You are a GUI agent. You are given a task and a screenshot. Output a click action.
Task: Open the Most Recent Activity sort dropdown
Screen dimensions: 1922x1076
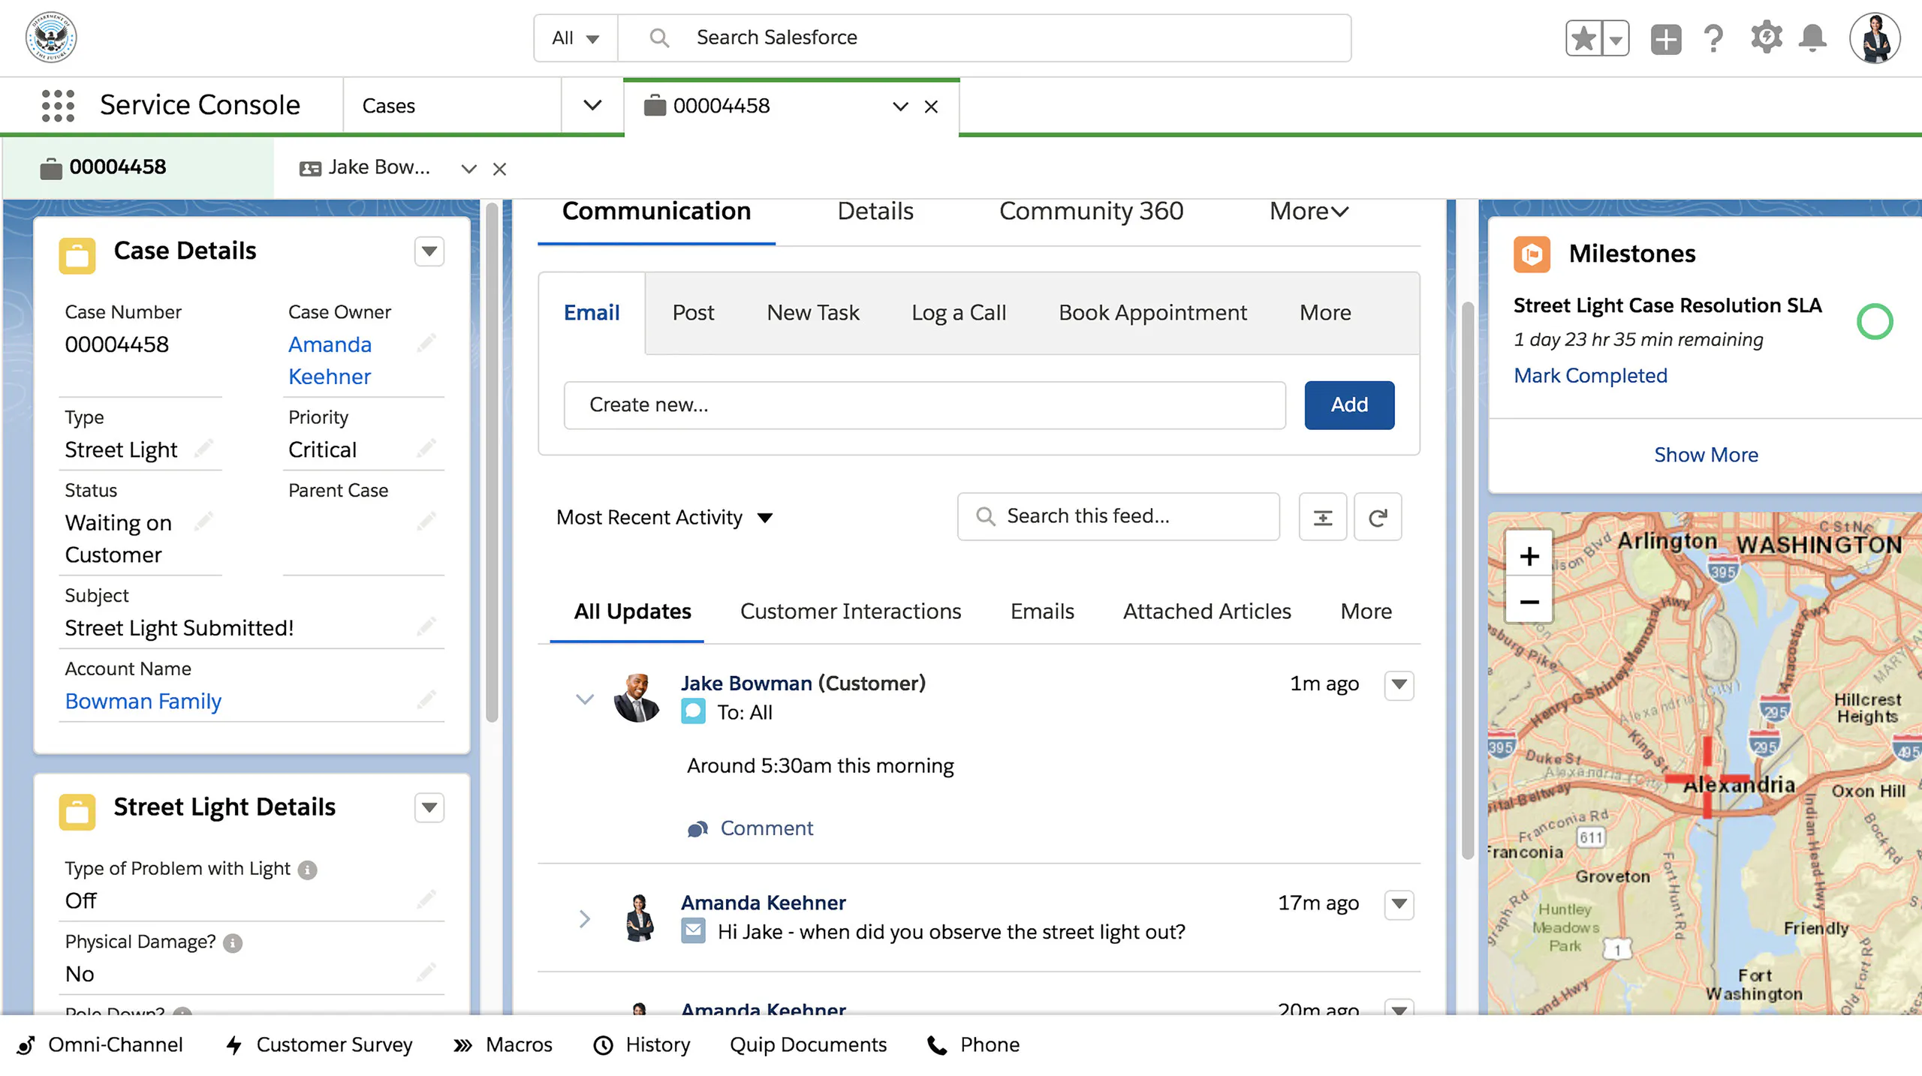[x=665, y=517]
